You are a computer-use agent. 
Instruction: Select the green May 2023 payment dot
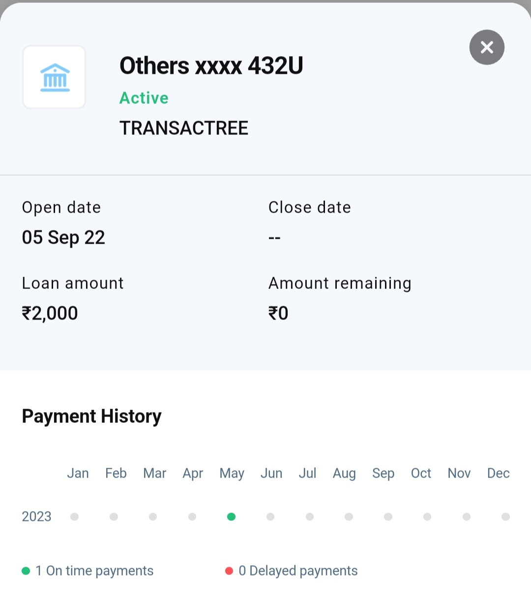[231, 517]
